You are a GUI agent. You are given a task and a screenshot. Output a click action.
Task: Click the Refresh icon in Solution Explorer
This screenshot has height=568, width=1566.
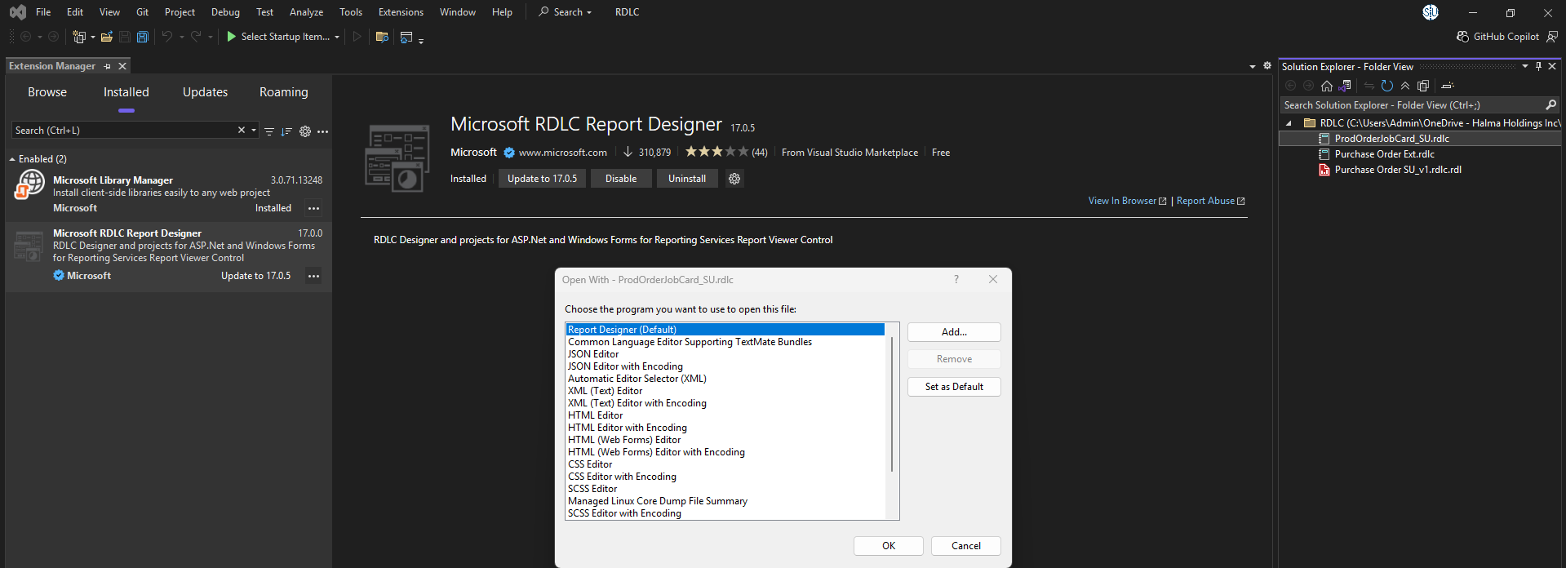(1386, 86)
